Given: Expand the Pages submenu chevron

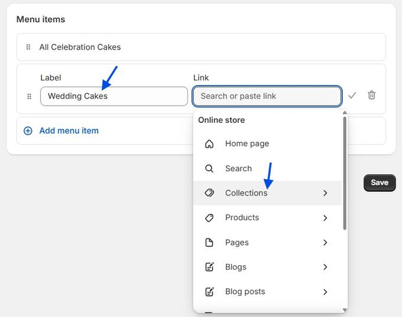Looking at the screenshot, I should point(325,243).
